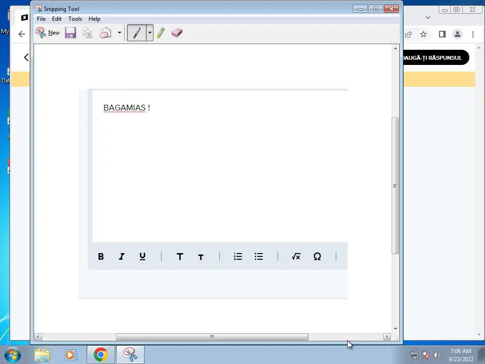Click the BAGAMIAS ! text
Screen dimensions: 485x364
127,108
